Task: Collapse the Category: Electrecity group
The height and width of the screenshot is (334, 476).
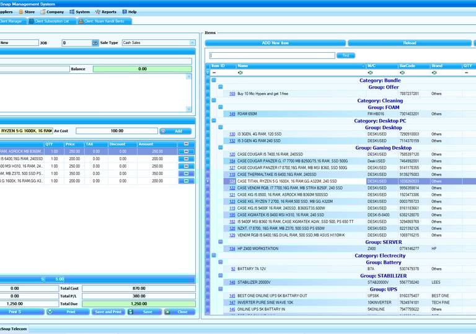Action: click(214, 255)
